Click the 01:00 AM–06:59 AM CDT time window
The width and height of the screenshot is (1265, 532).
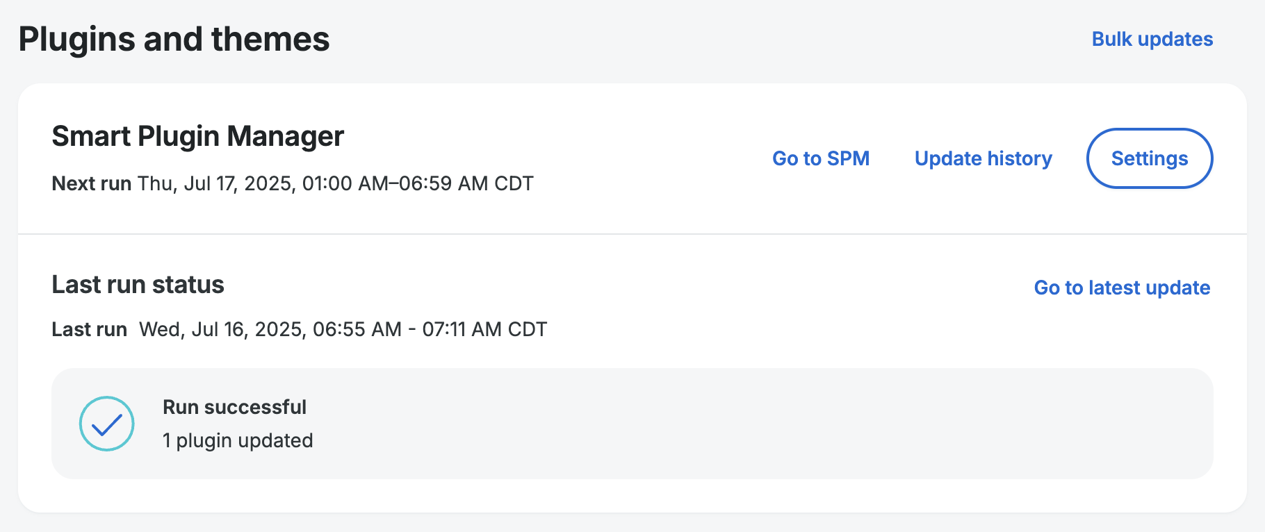[417, 183]
